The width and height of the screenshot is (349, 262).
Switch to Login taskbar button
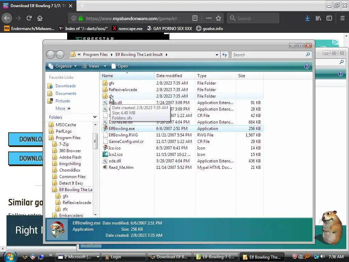(x=123, y=257)
